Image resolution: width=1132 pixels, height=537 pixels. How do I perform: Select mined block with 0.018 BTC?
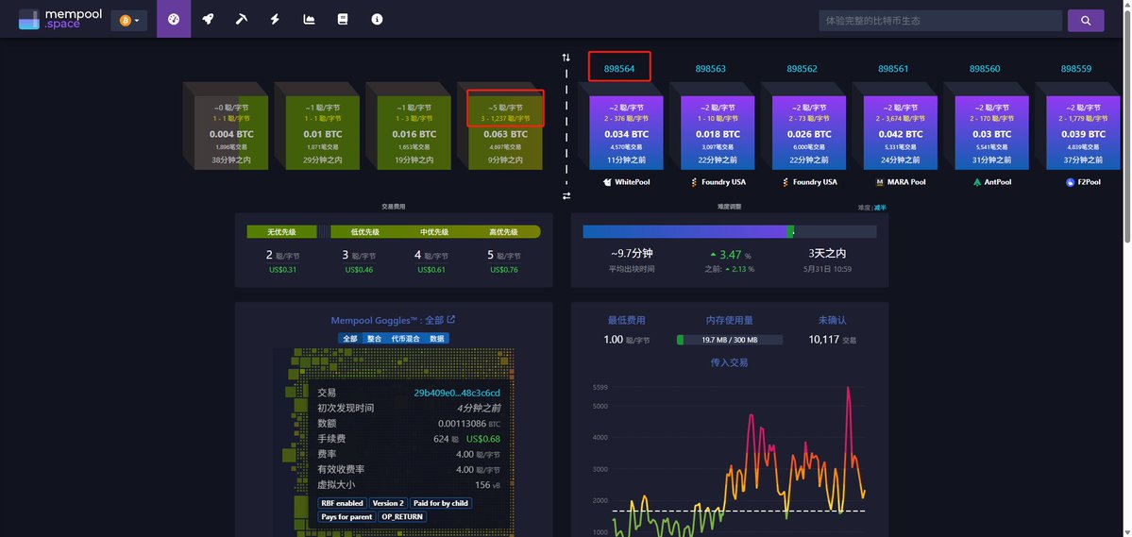pos(718,133)
